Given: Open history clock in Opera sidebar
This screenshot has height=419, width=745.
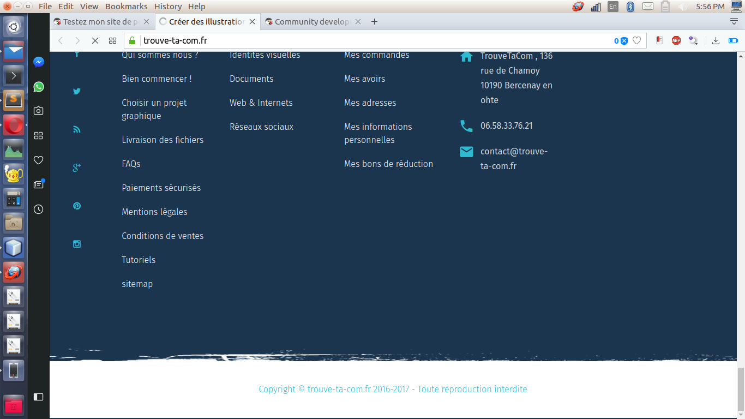Looking at the screenshot, I should (x=38, y=209).
